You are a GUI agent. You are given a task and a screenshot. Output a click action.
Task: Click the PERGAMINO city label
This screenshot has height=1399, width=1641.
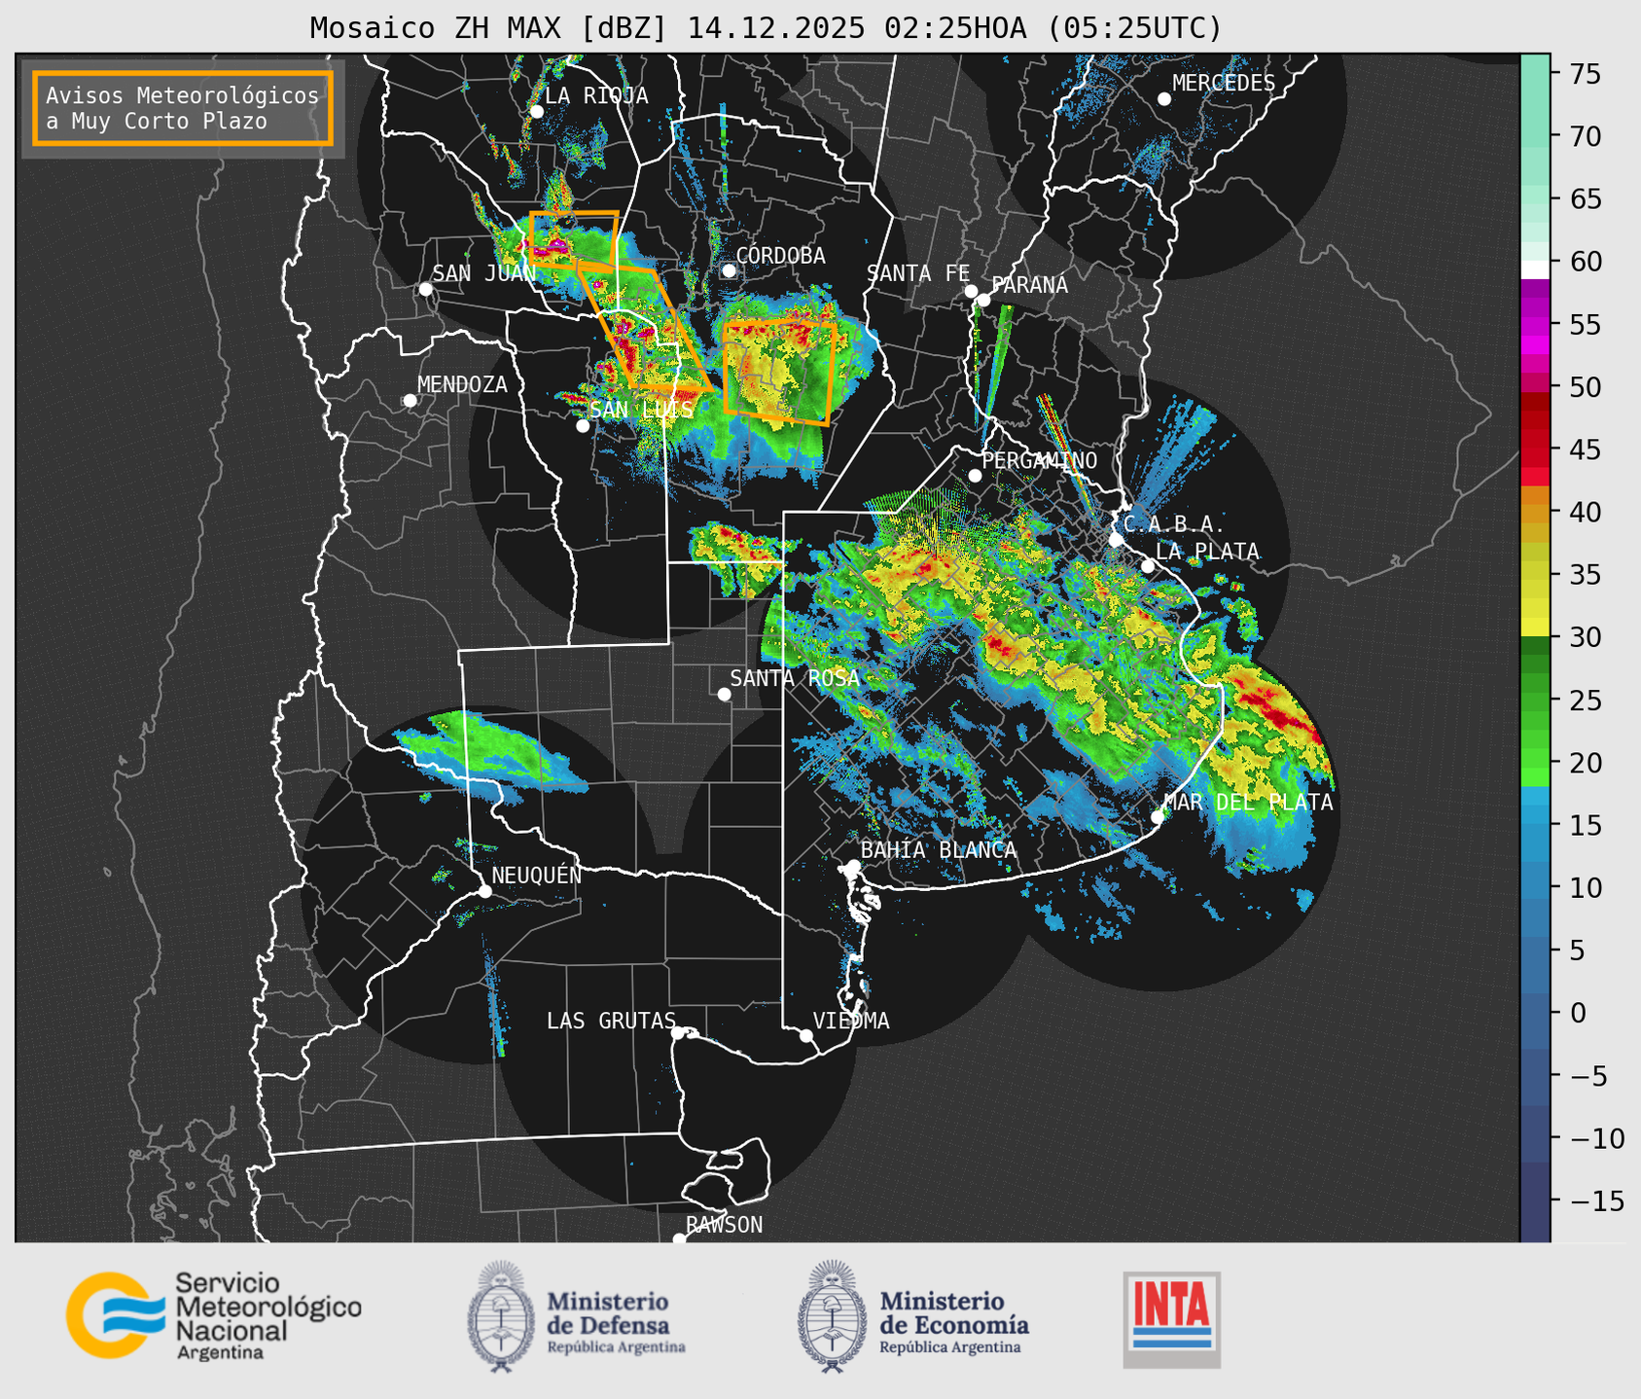coord(1040,460)
